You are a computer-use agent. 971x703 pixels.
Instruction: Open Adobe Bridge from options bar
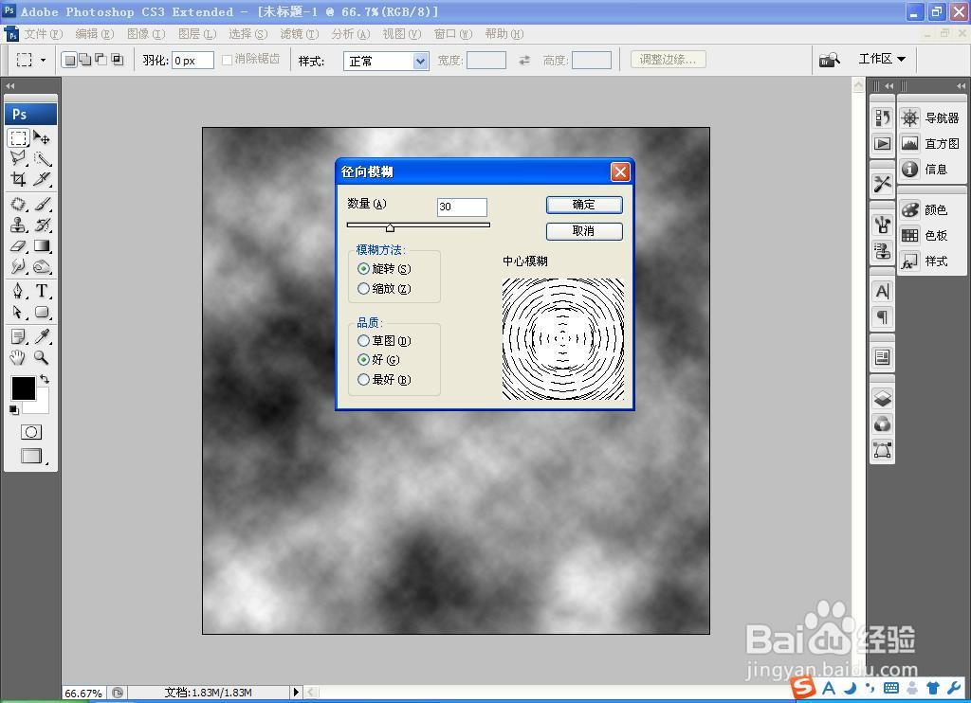(x=830, y=60)
